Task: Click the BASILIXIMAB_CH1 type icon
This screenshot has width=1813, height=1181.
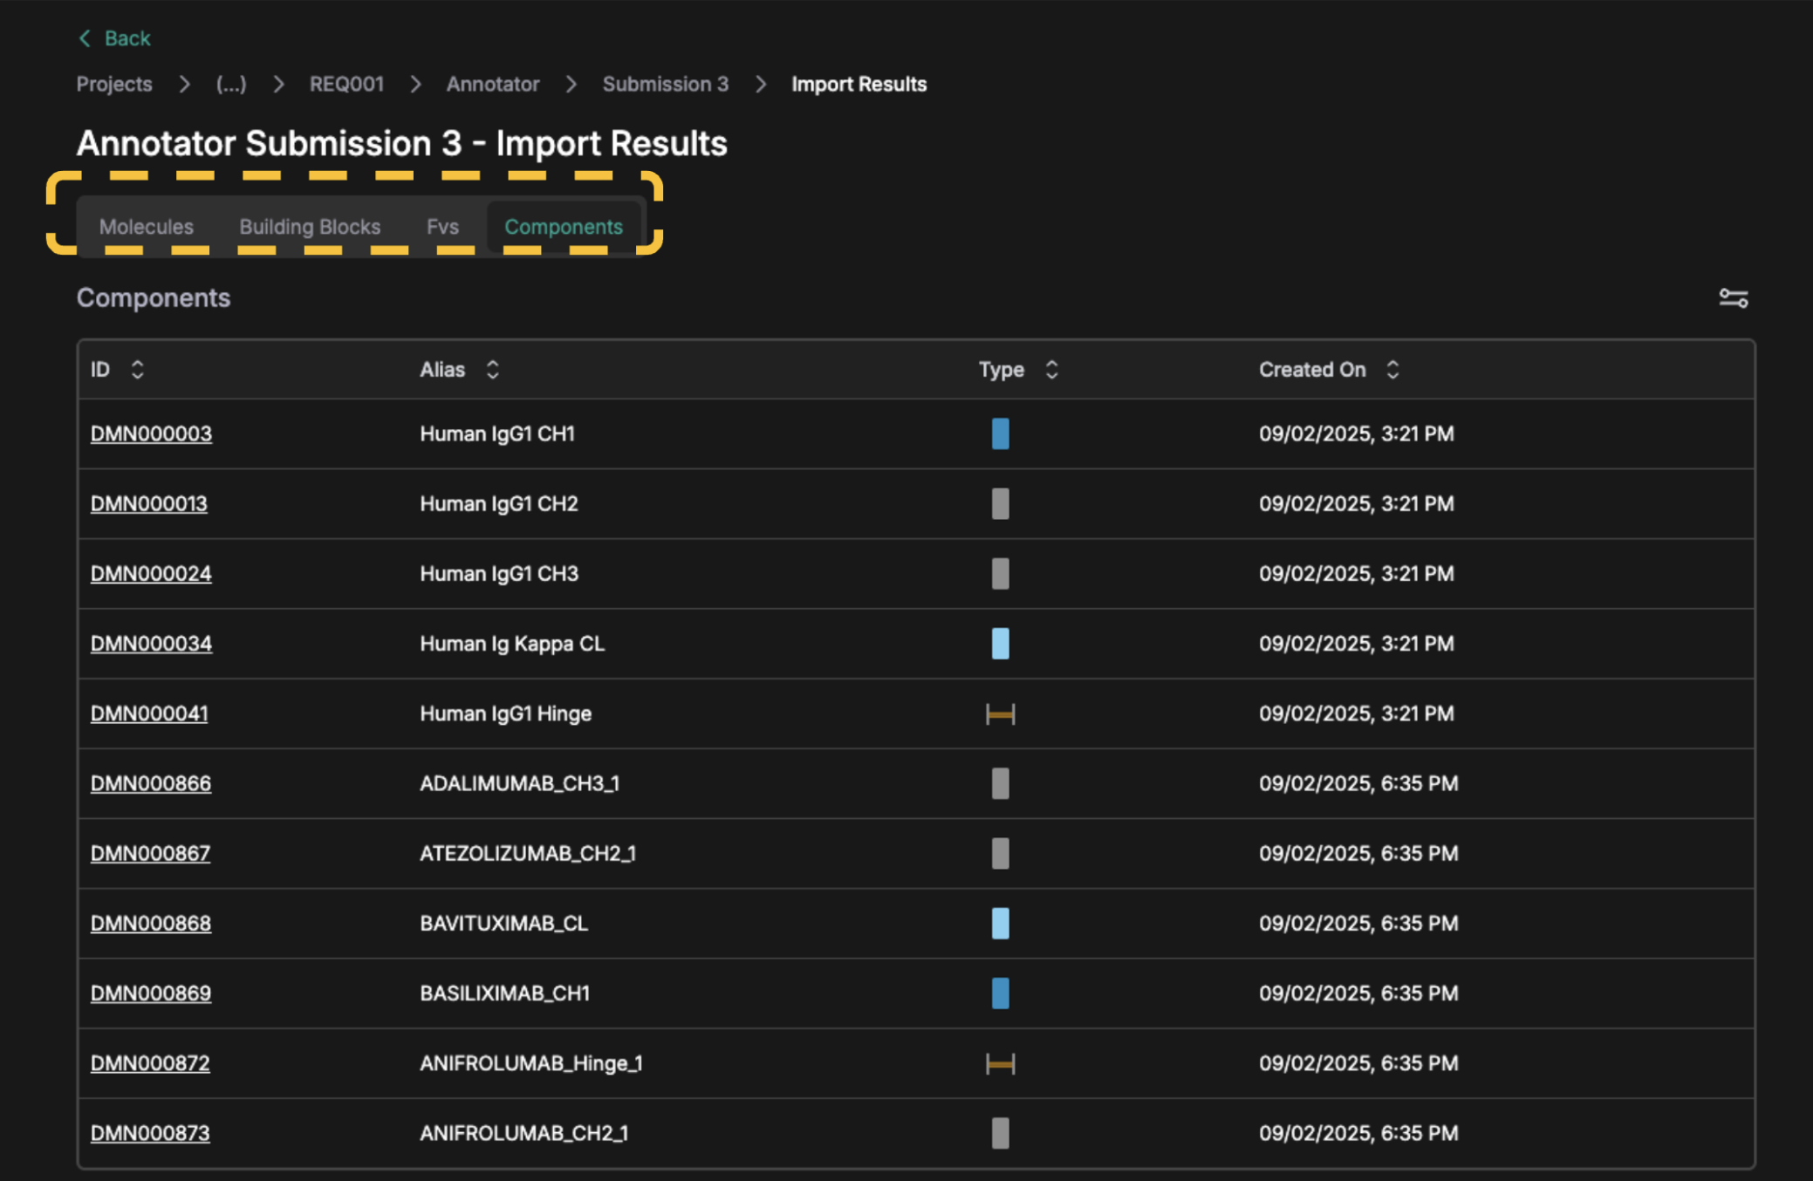Action: pos(1000,993)
